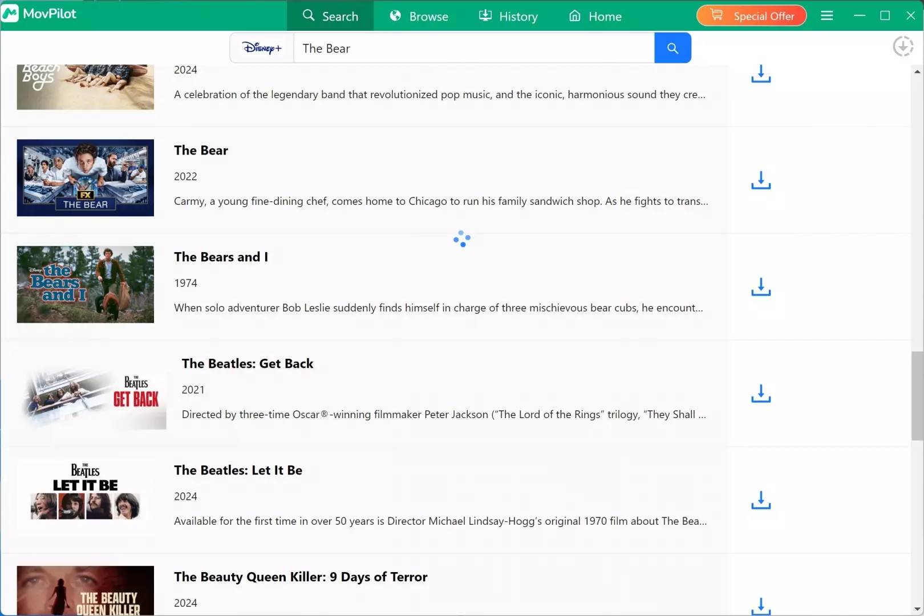Download The Beatles: Let It Be

[x=761, y=500]
